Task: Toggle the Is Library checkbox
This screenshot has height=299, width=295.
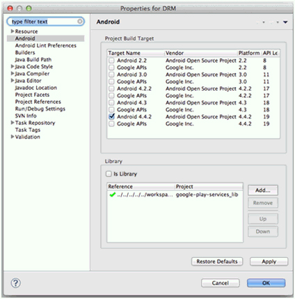Action: coord(109,174)
